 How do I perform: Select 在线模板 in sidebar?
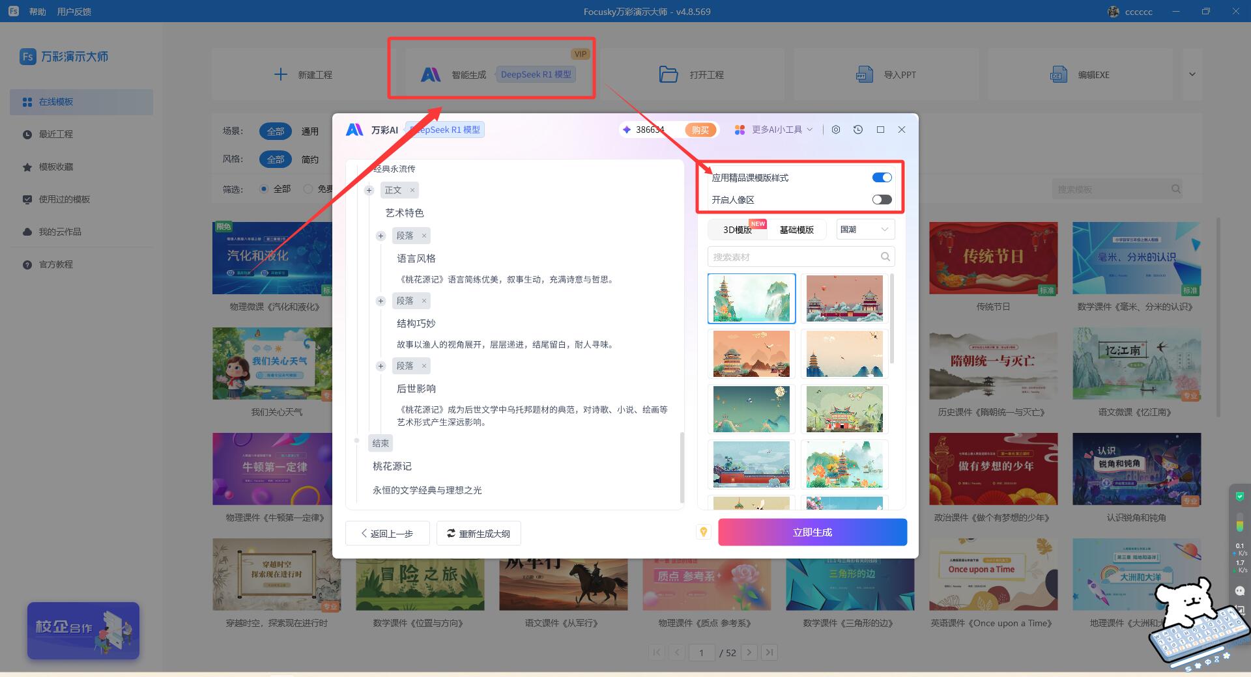(81, 102)
